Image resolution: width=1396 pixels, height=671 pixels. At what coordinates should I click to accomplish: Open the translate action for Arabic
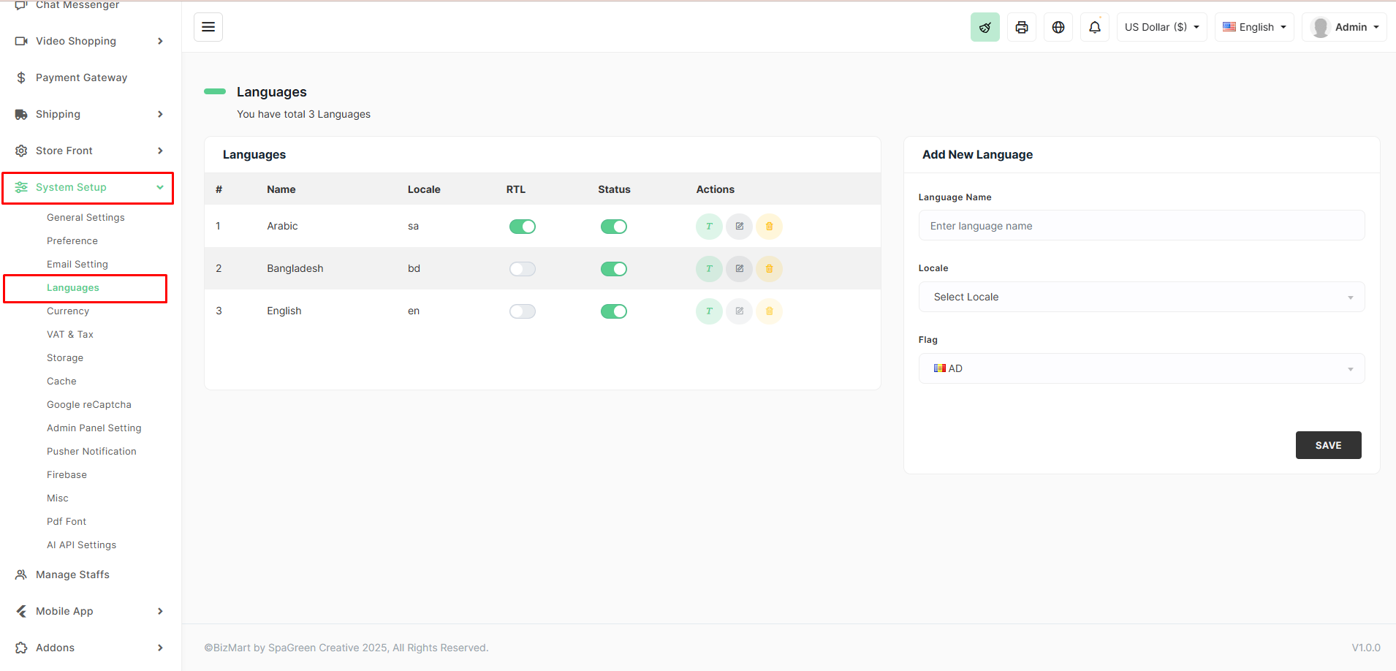pos(709,227)
